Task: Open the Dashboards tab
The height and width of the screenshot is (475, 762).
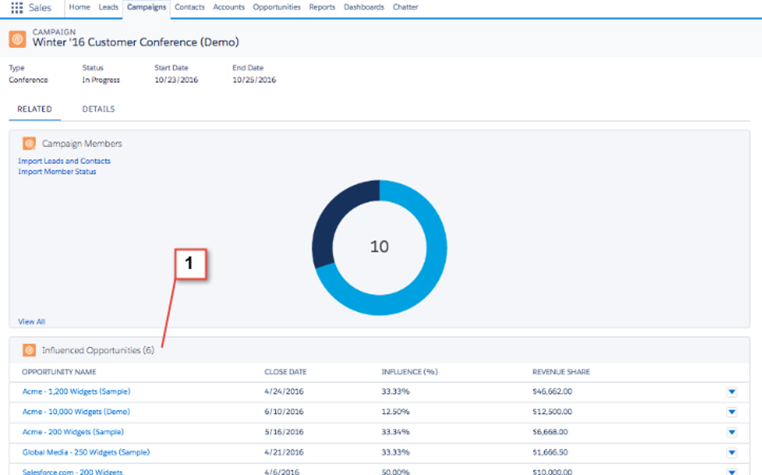Action: pyautogui.click(x=364, y=7)
